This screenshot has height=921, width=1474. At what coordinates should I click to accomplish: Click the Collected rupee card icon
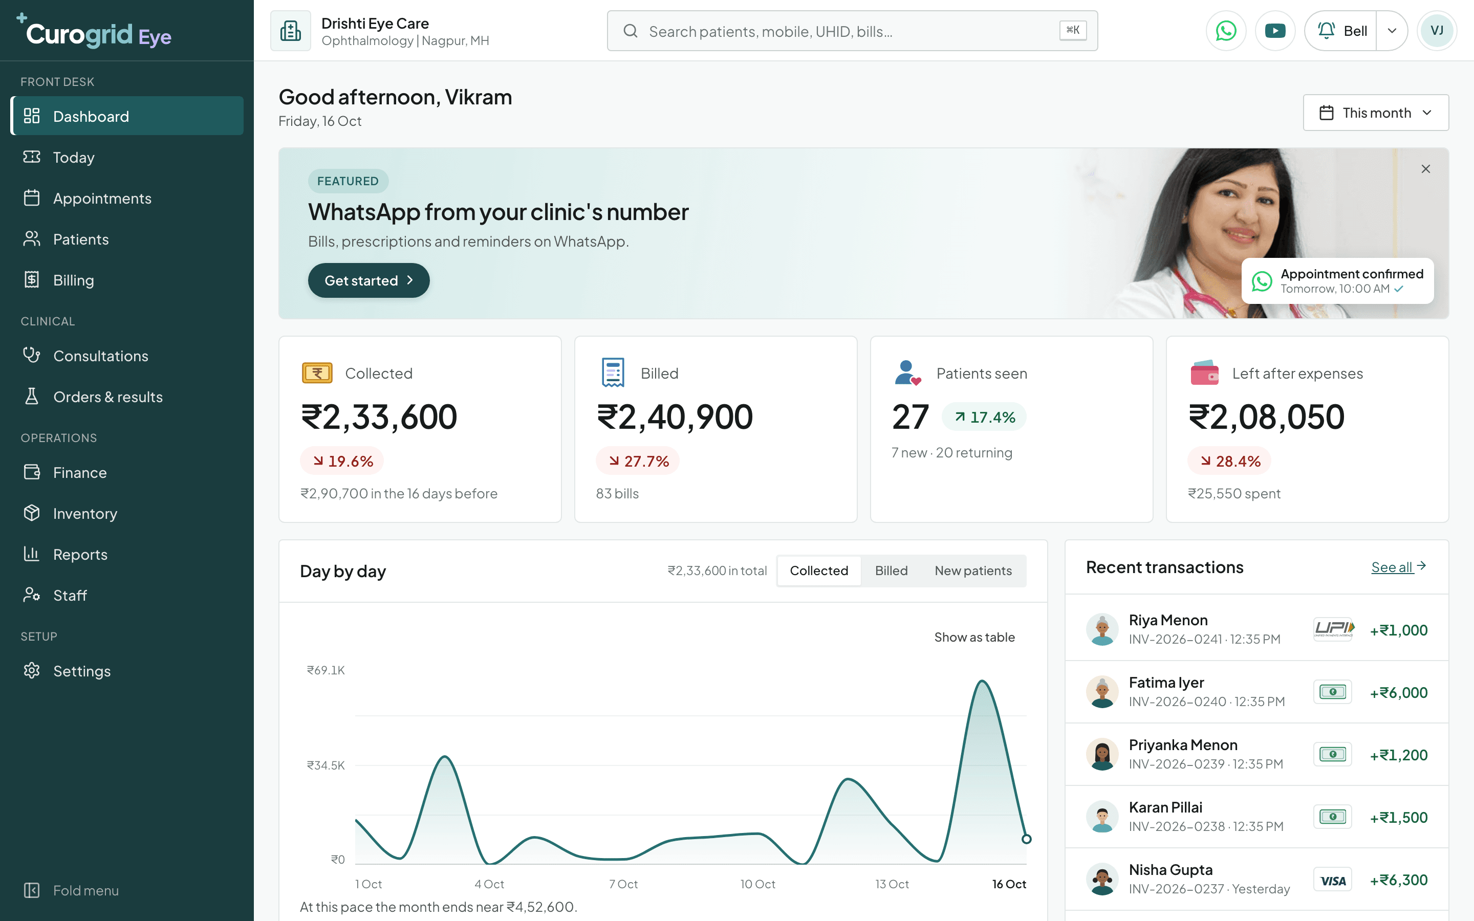317,373
